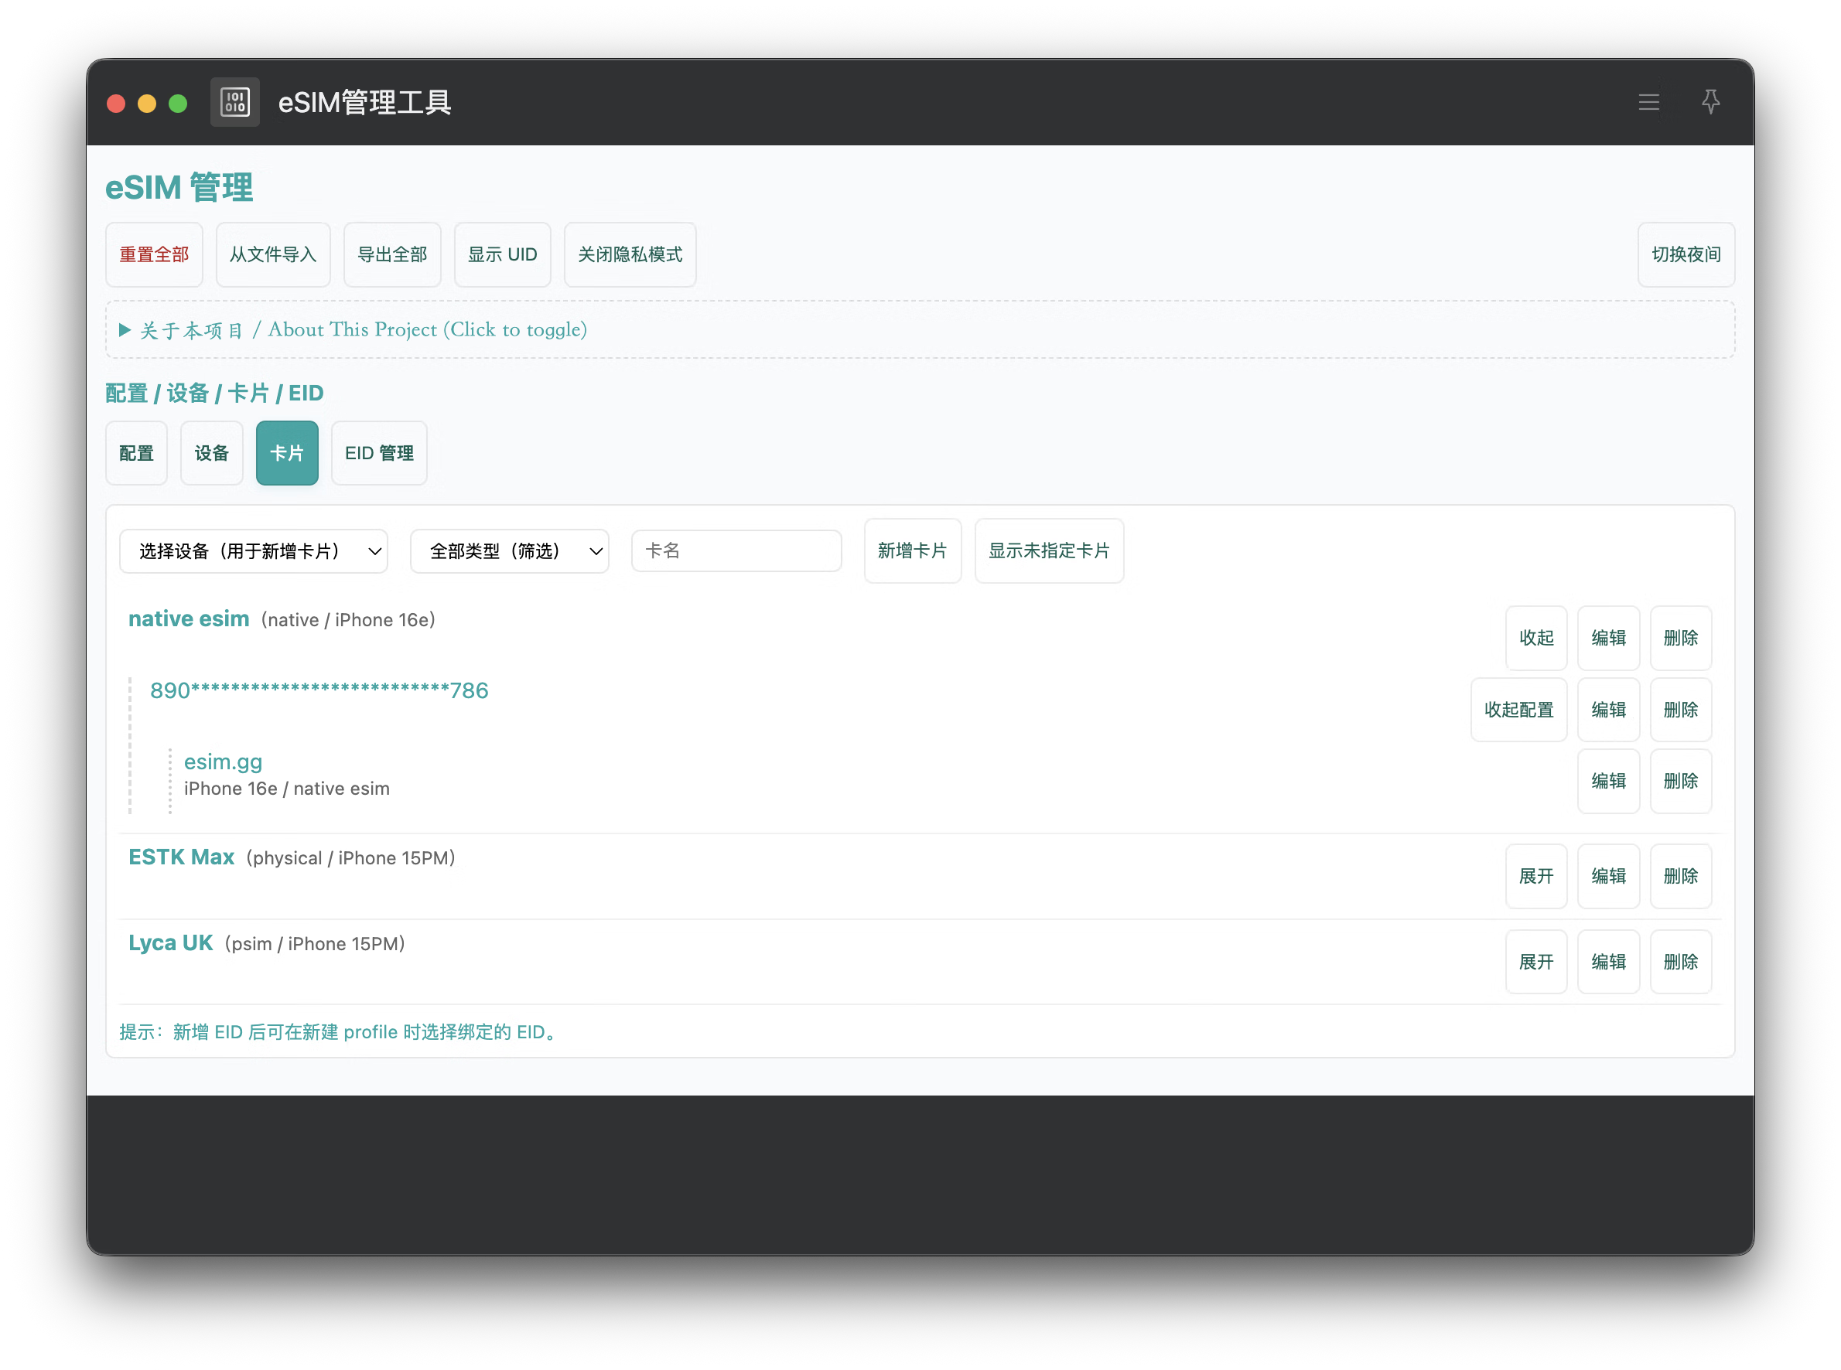Image resolution: width=1841 pixels, height=1370 pixels.
Task: Click the 新增卡片 button
Action: [x=912, y=550]
